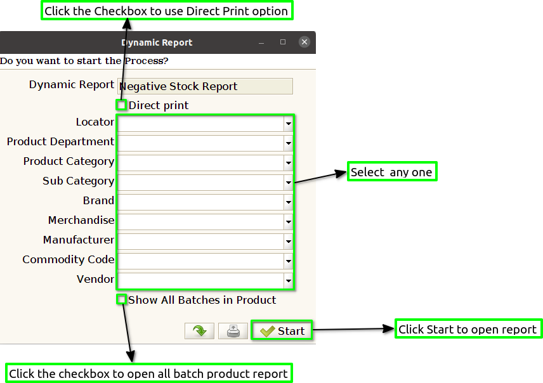Click Start to open report
This screenshot has width=543, height=383.
[282, 331]
